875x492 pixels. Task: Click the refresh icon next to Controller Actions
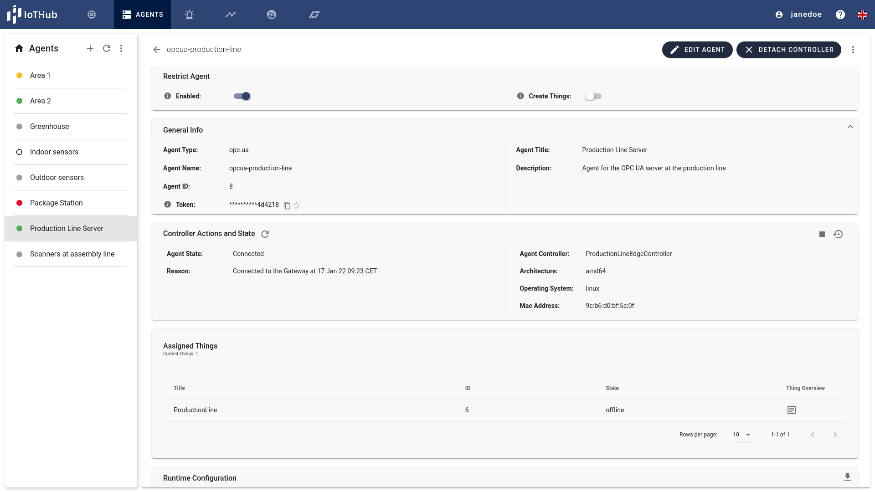264,234
